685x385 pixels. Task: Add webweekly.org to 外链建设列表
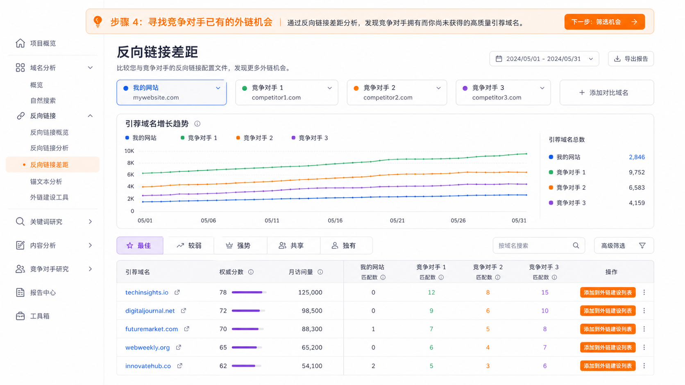point(608,347)
